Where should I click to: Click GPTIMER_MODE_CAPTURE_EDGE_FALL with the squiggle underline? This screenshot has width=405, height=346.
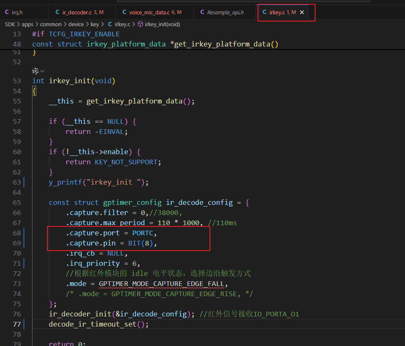point(161,284)
